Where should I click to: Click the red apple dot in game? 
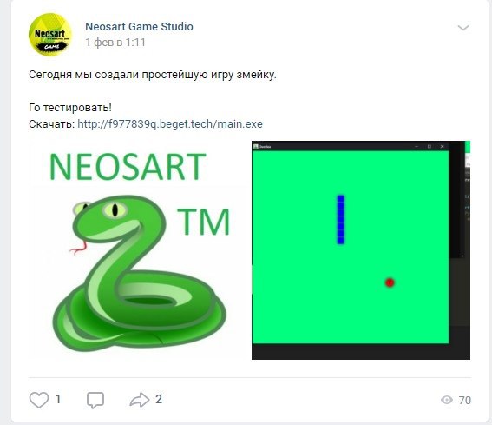[390, 282]
